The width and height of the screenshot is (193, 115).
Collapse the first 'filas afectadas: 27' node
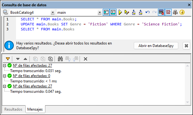pos(5,65)
